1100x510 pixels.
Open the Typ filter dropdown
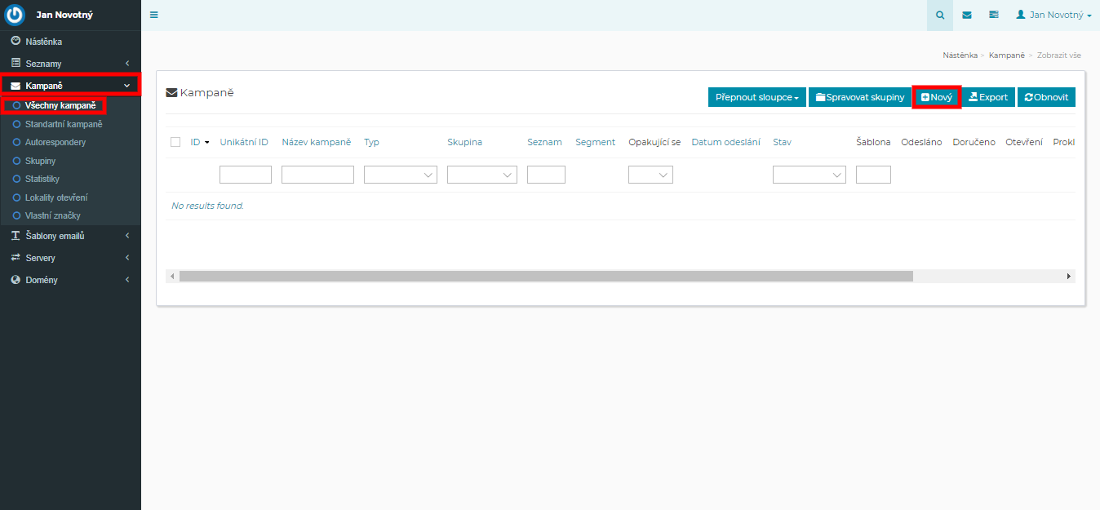401,175
